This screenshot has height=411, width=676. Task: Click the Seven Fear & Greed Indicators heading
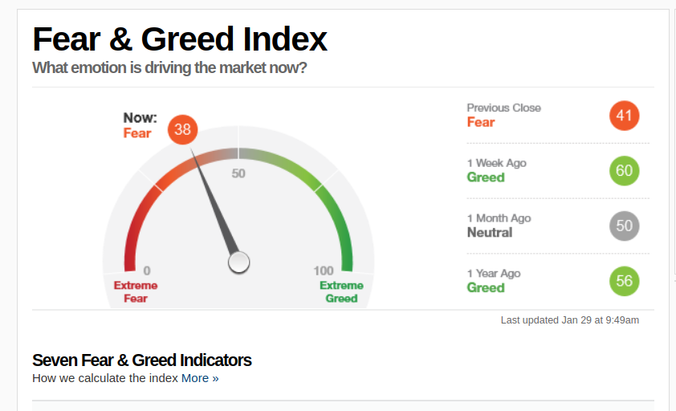point(142,360)
